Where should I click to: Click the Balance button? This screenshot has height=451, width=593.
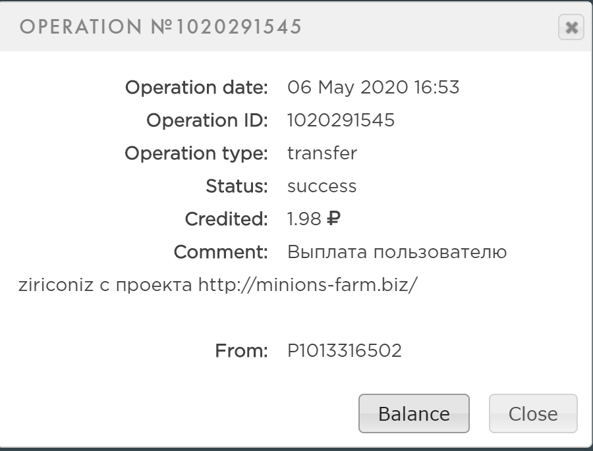[x=414, y=413]
